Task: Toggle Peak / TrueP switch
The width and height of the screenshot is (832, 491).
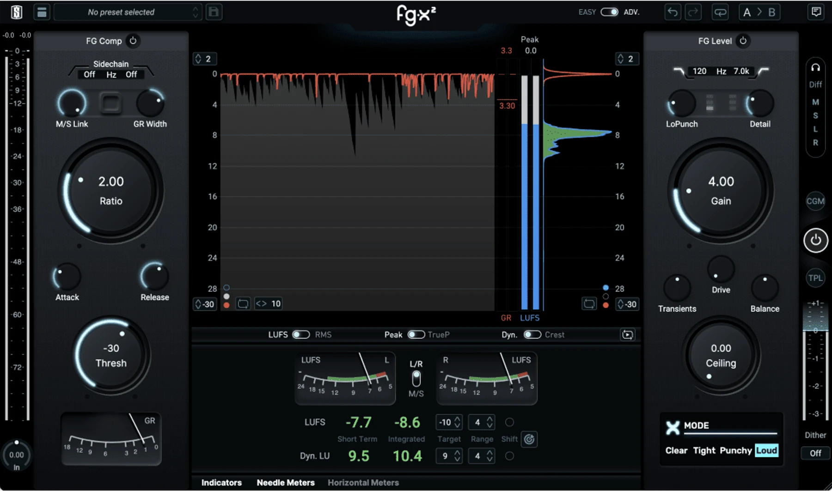Action: click(416, 334)
